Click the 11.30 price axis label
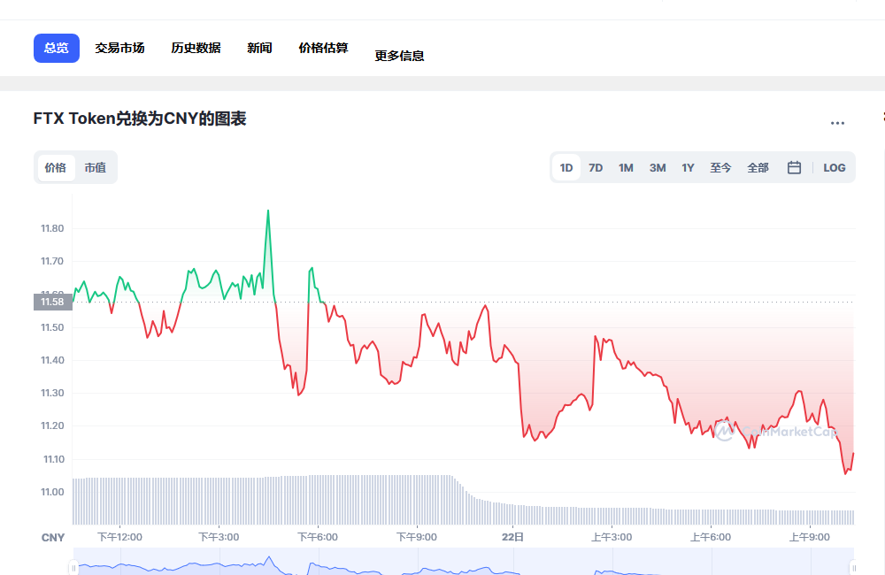The width and height of the screenshot is (885, 575). (52, 393)
